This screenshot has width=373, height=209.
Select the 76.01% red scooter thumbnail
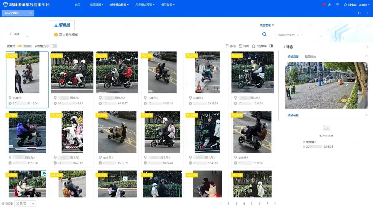coord(117,72)
